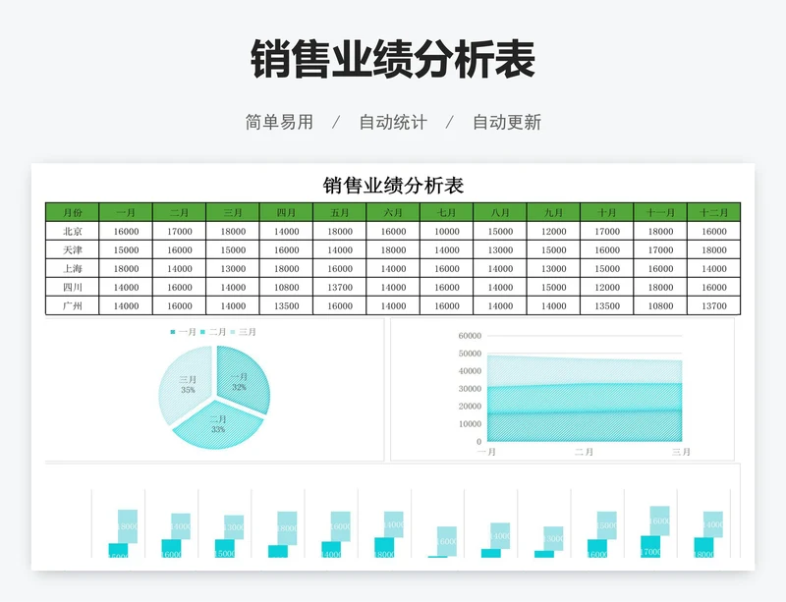The image size is (786, 602).
Task: Select the subtitle text 自动统计
Action: pos(393,123)
